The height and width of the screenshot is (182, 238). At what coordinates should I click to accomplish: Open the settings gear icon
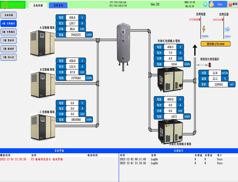pos(205,4)
